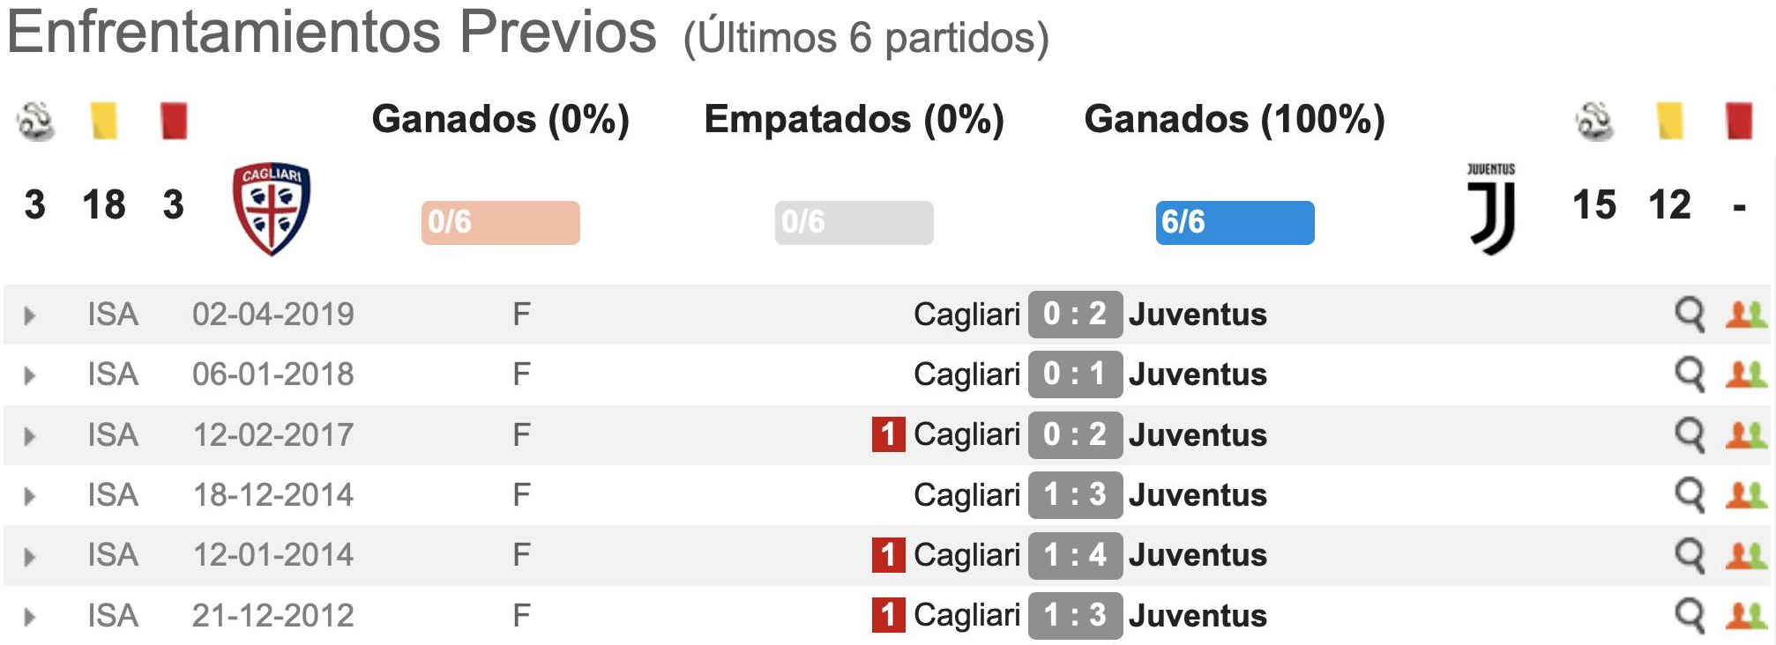The width and height of the screenshot is (1776, 645).
Task: Open lineup icon for 12-02-2017 match
Action: (x=1745, y=434)
